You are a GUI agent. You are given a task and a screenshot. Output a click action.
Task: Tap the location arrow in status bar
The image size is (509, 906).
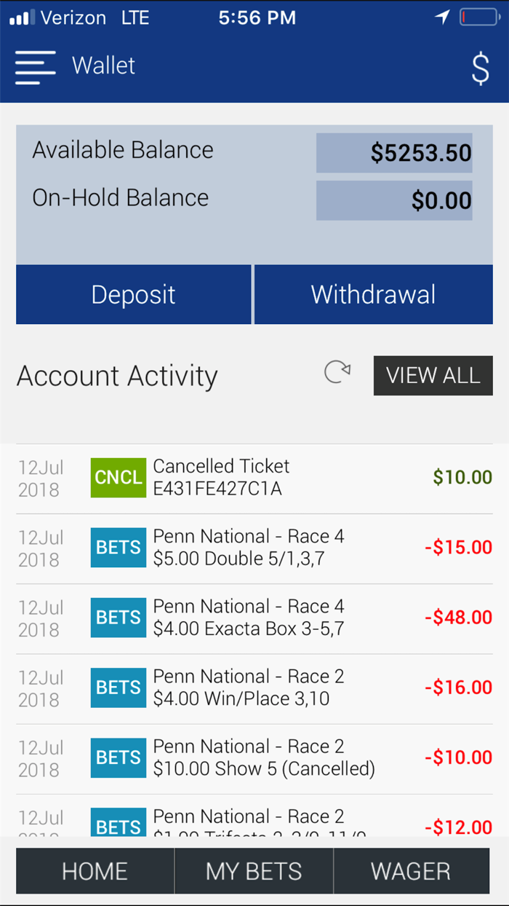442,17
